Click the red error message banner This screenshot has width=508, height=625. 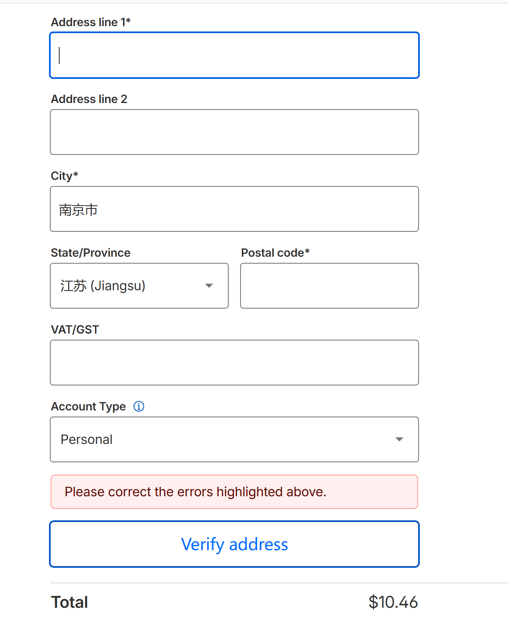(x=234, y=492)
